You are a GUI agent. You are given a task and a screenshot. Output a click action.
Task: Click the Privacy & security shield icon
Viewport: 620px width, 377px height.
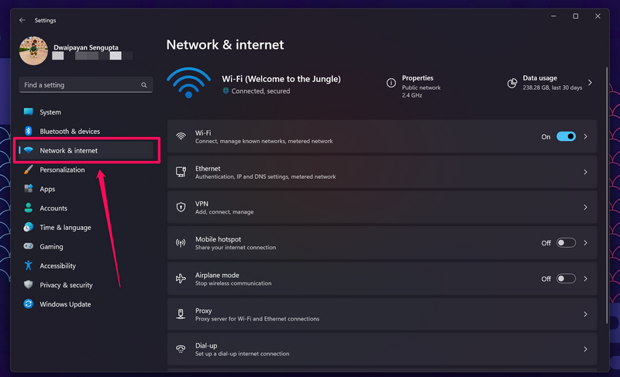point(29,285)
